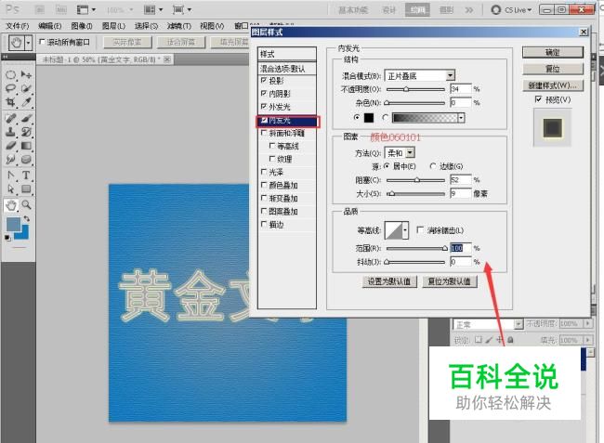This screenshot has height=443, width=604.
Task: Select the Move tool
Action: click(x=26, y=74)
